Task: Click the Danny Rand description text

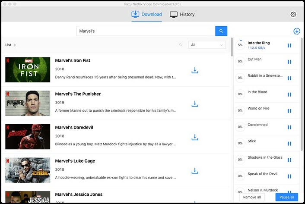Action: 115,77
